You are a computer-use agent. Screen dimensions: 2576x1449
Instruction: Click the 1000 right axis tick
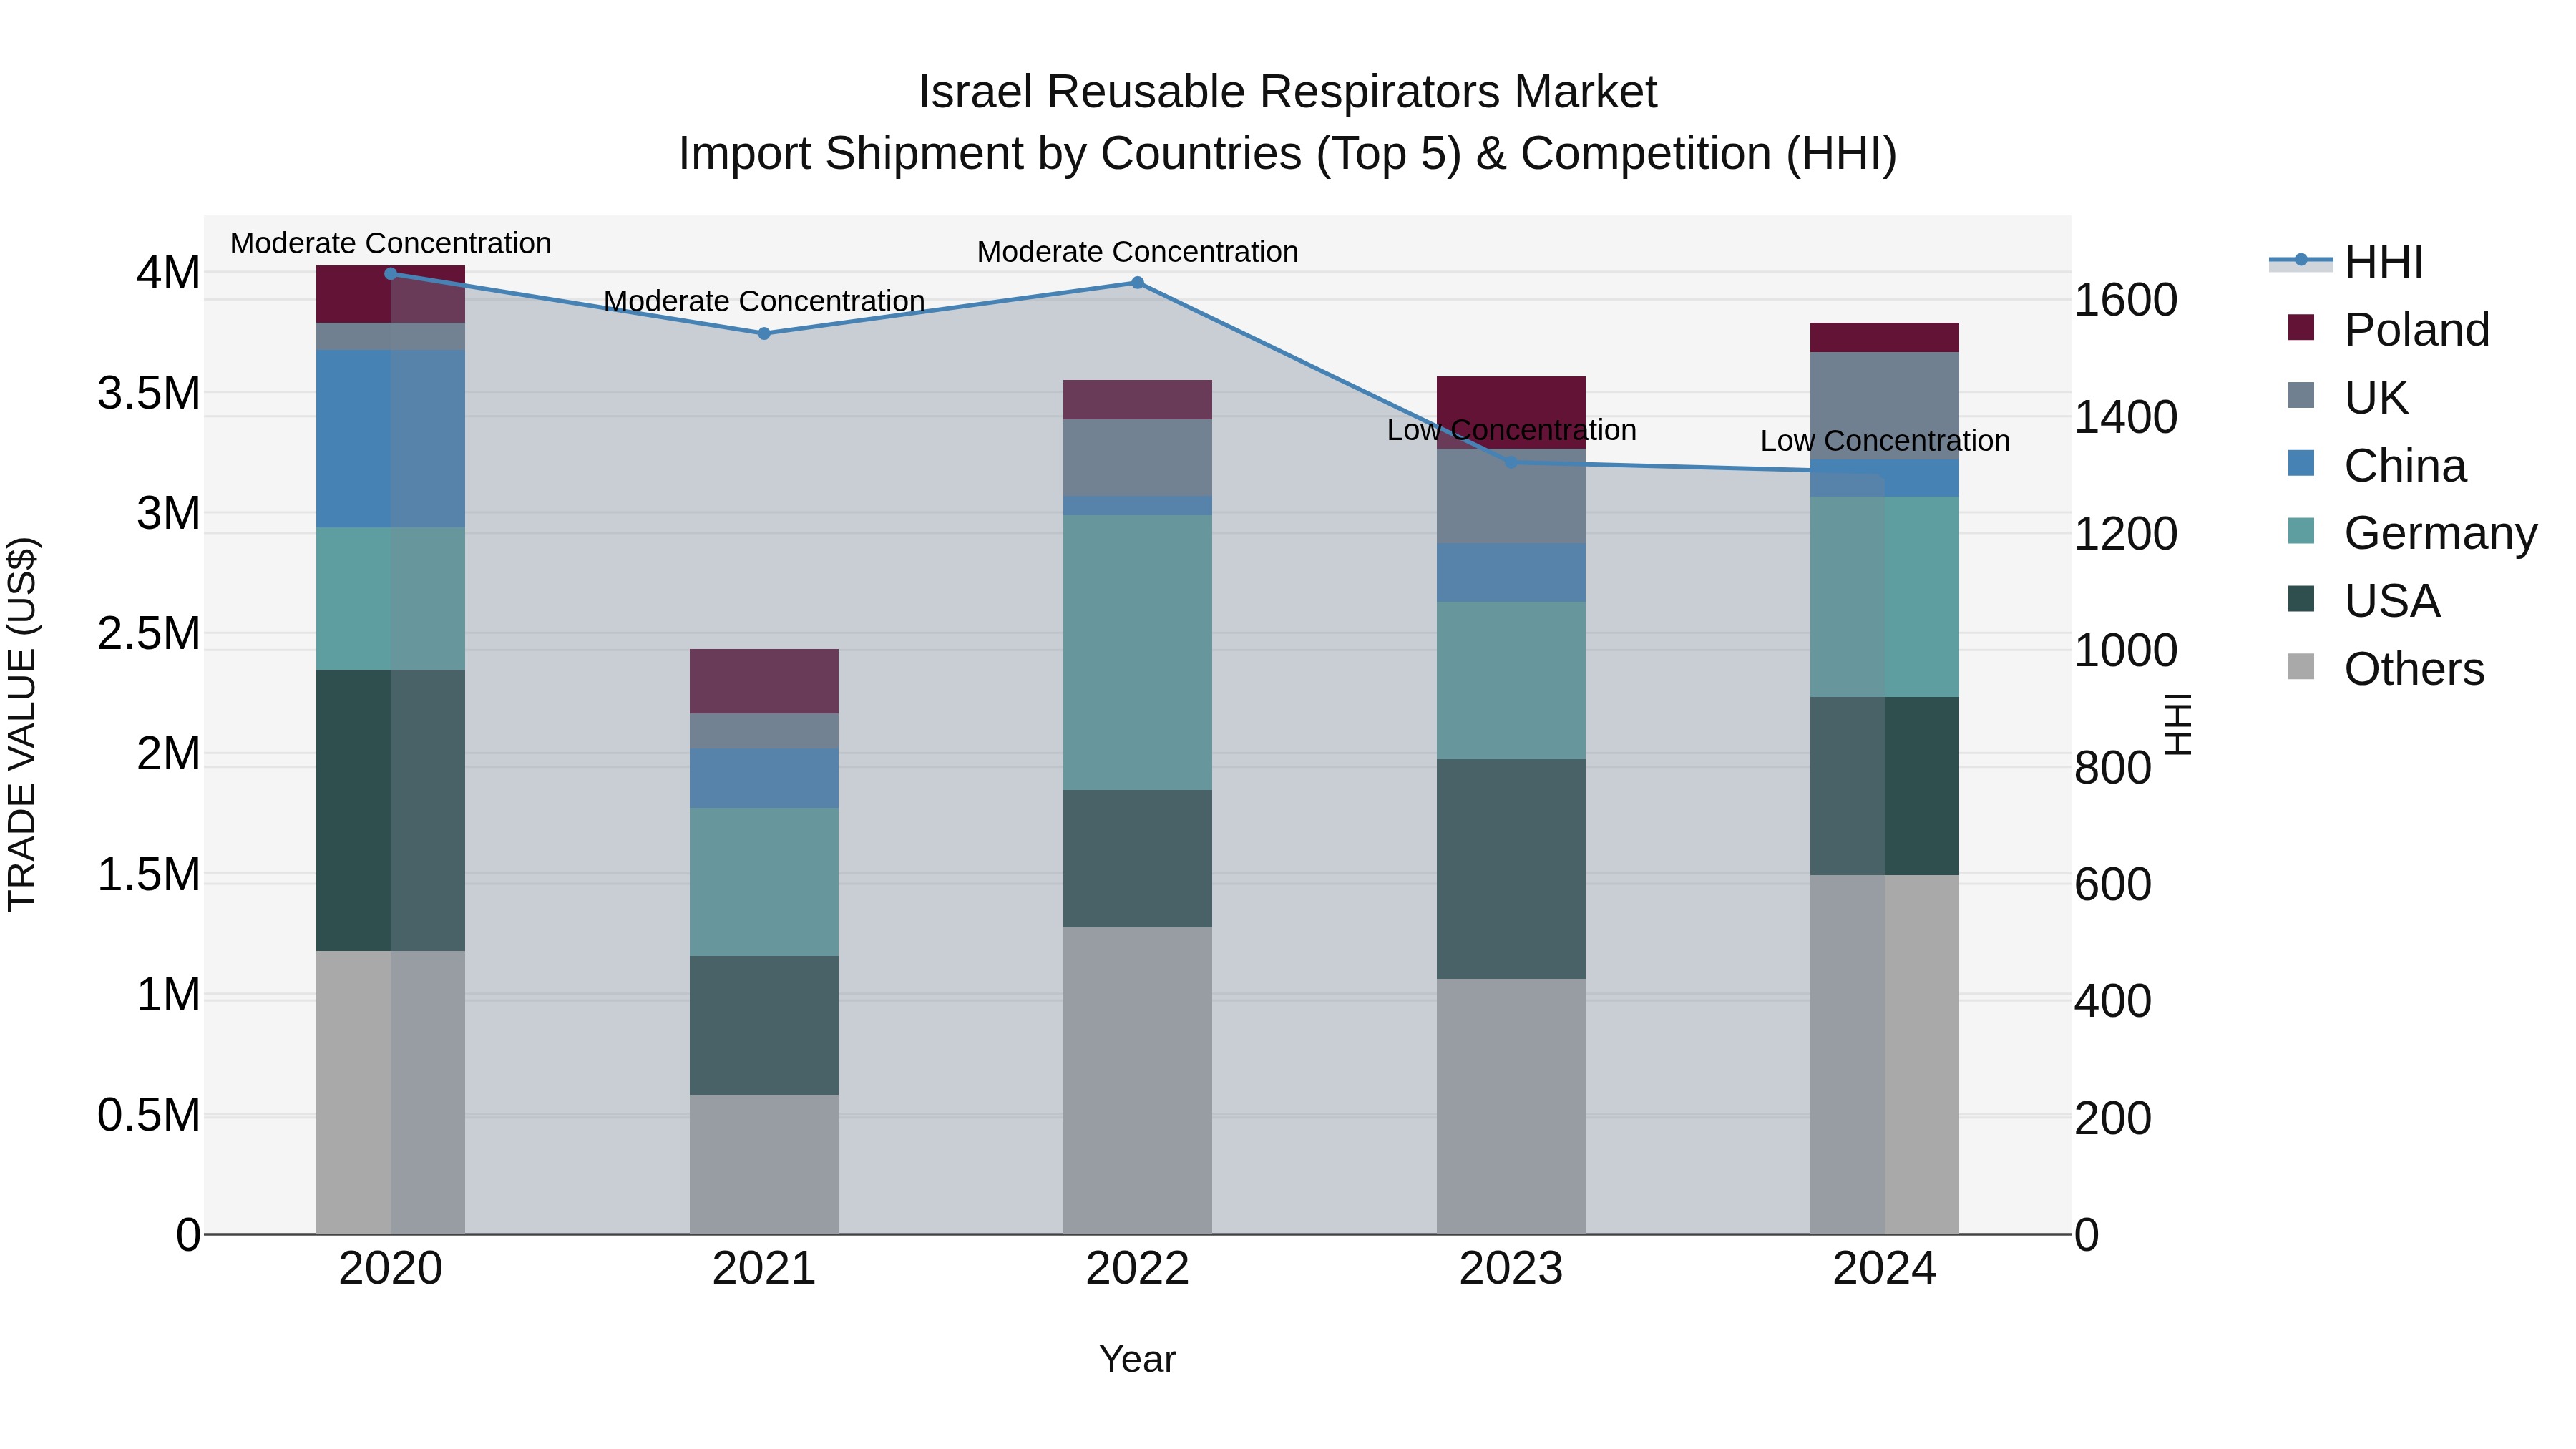tap(2126, 650)
